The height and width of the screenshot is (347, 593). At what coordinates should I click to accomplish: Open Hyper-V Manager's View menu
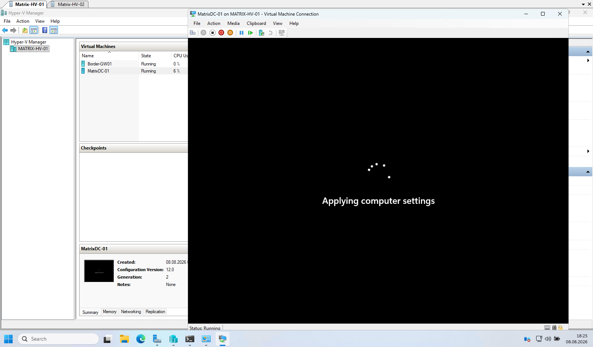[x=40, y=21]
